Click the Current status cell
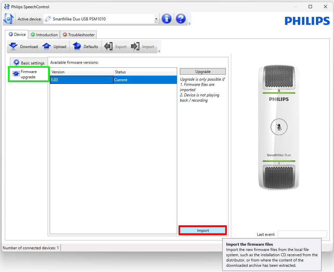Image resolution: width=334 pixels, height=272 pixels. 145,80
